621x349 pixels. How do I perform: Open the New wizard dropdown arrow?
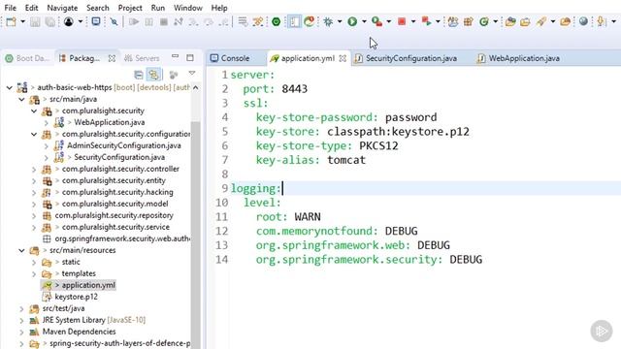(x=22, y=21)
